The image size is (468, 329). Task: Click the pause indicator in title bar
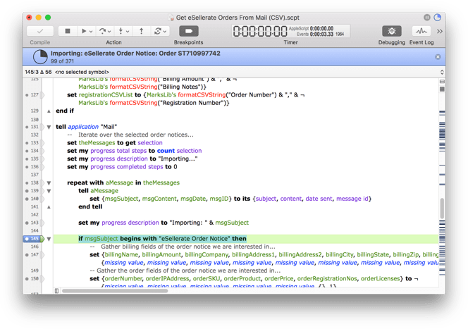(x=427, y=18)
